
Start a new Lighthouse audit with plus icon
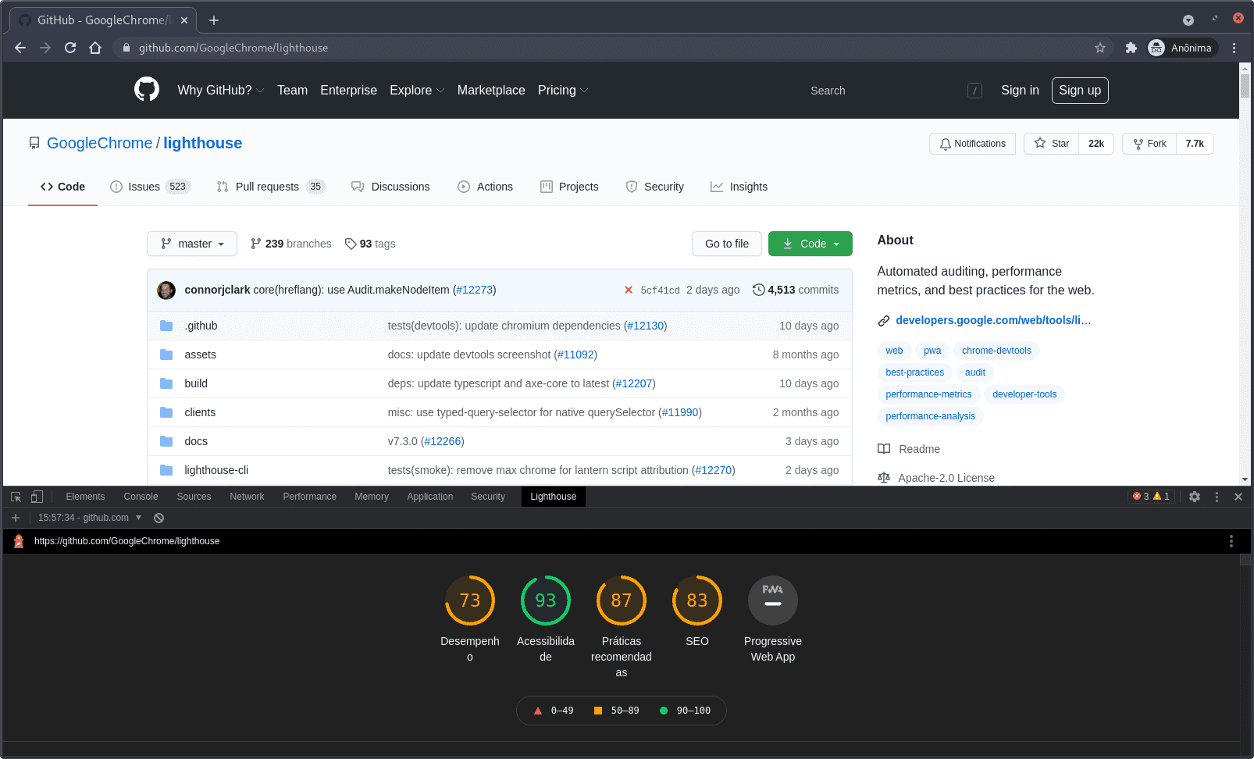(16, 518)
